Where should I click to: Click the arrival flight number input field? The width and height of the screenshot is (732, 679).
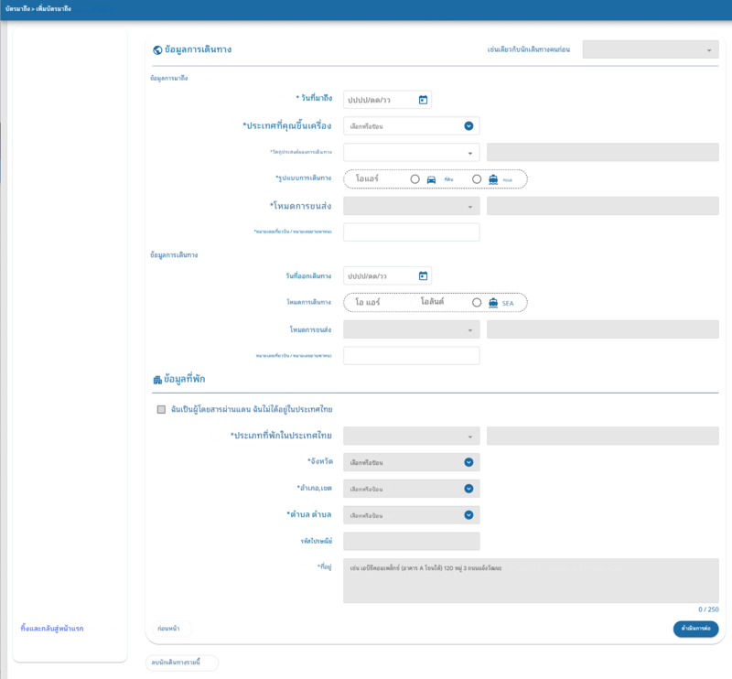click(412, 232)
